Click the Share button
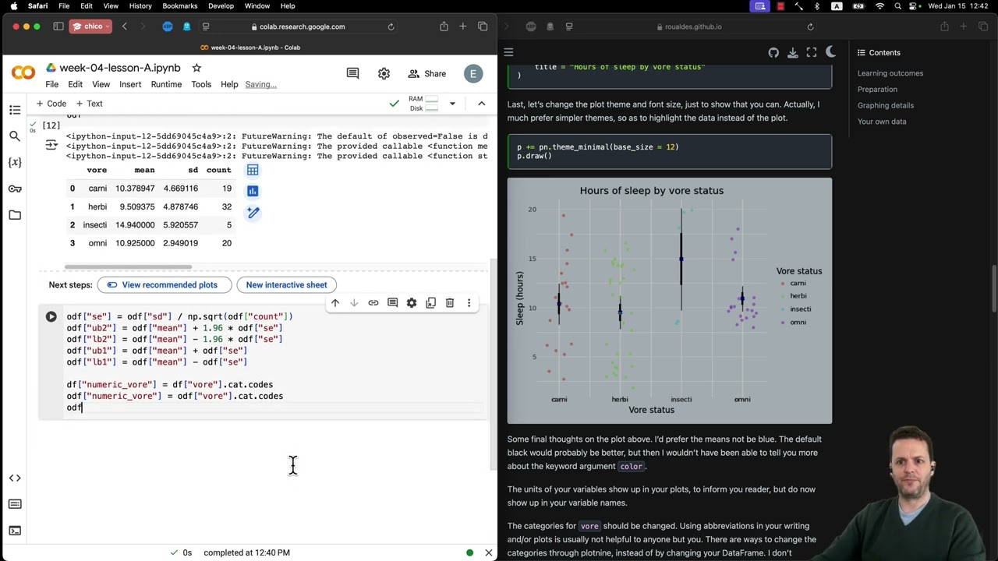Viewport: 998px width, 561px height. click(427, 73)
